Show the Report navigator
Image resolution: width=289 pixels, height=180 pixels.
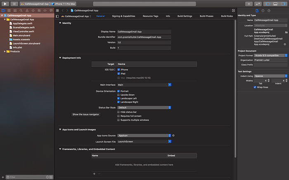(x=51, y=10)
